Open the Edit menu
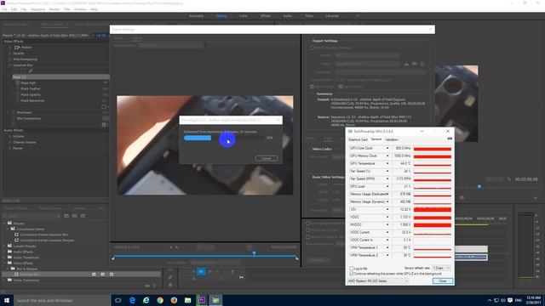 click(14, 9)
